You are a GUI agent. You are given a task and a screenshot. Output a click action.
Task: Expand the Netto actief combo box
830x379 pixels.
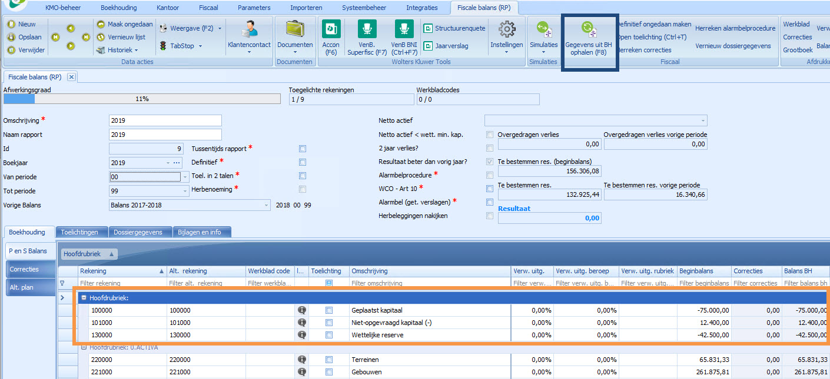[x=703, y=120]
